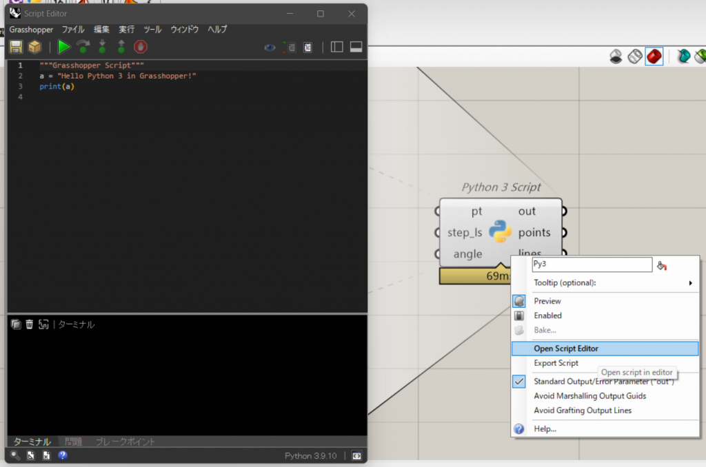Select the red solver lock icon in Rhino toolbar
Screen dimensions: 706x467
654,57
